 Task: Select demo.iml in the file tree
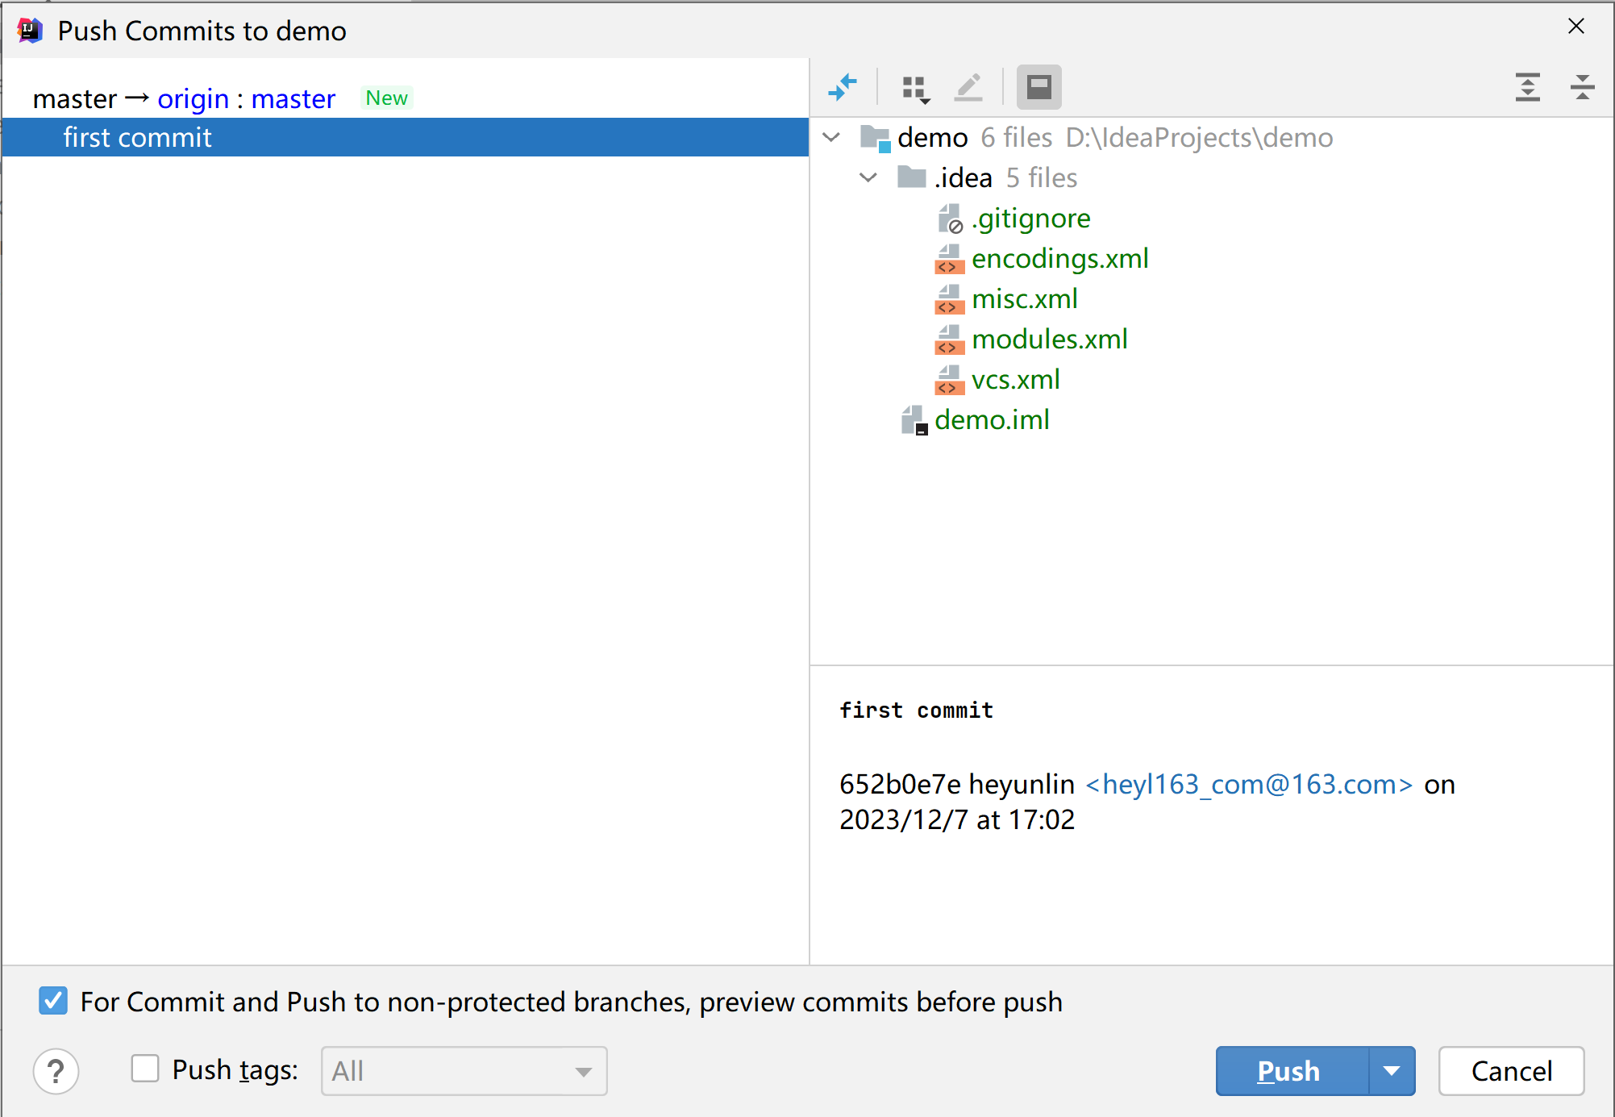tap(992, 420)
